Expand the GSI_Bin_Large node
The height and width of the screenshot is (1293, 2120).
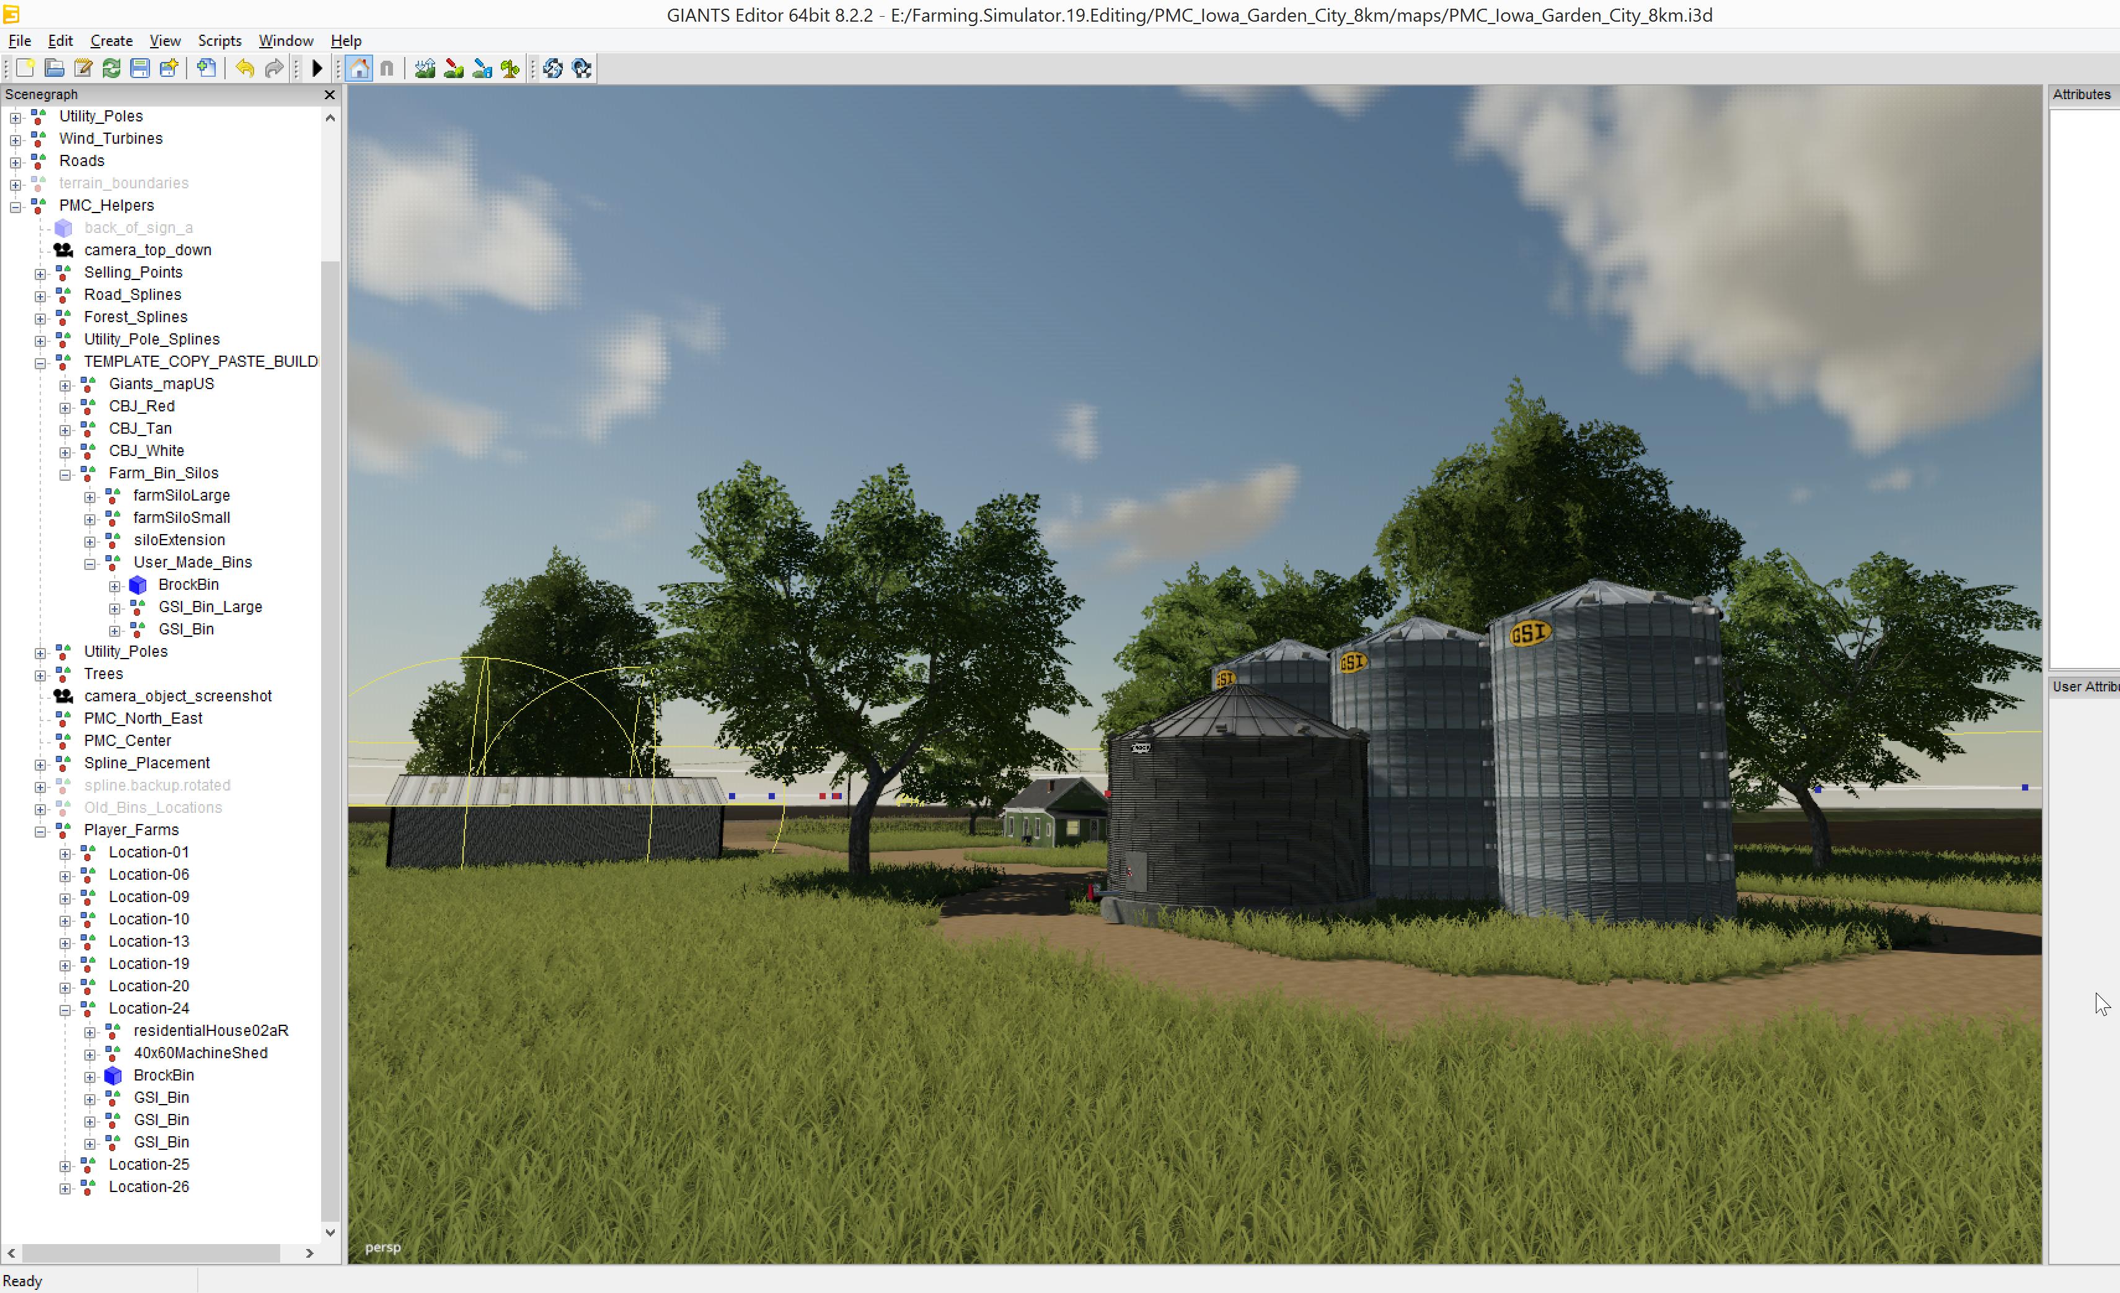click(x=115, y=608)
